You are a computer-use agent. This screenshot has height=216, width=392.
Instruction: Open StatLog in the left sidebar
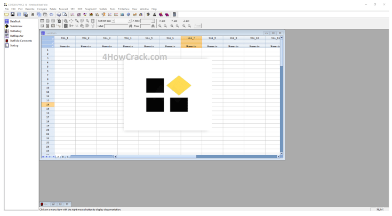(12, 45)
